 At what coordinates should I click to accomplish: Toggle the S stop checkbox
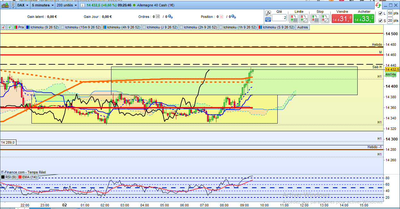(380, 21)
